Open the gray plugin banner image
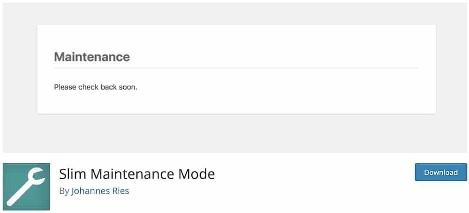This screenshot has width=469, height=213. pyautogui.click(x=234, y=78)
